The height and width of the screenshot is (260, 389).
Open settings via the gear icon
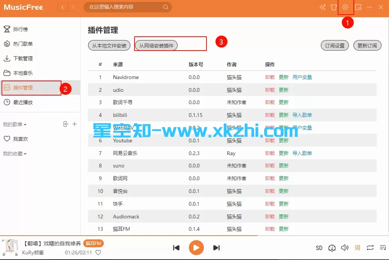pyautogui.click(x=345, y=7)
